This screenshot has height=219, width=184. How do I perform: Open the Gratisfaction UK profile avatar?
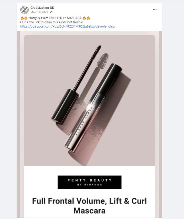tap(24, 10)
